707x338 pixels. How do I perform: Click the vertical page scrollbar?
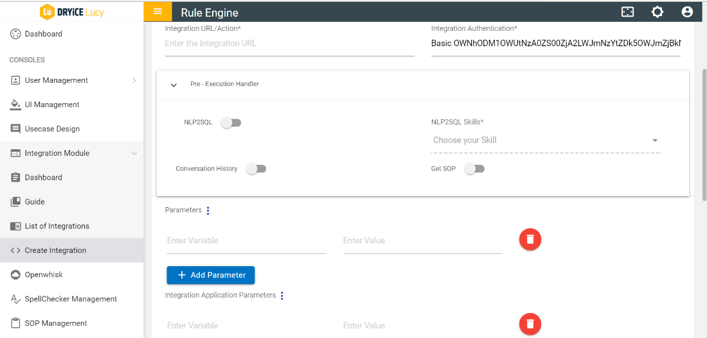pyautogui.click(x=703, y=128)
